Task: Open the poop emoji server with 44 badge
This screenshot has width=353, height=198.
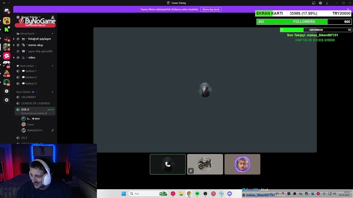Action: point(7,73)
